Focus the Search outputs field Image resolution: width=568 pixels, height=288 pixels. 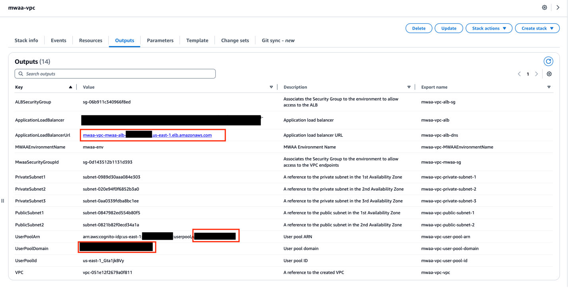[115, 74]
